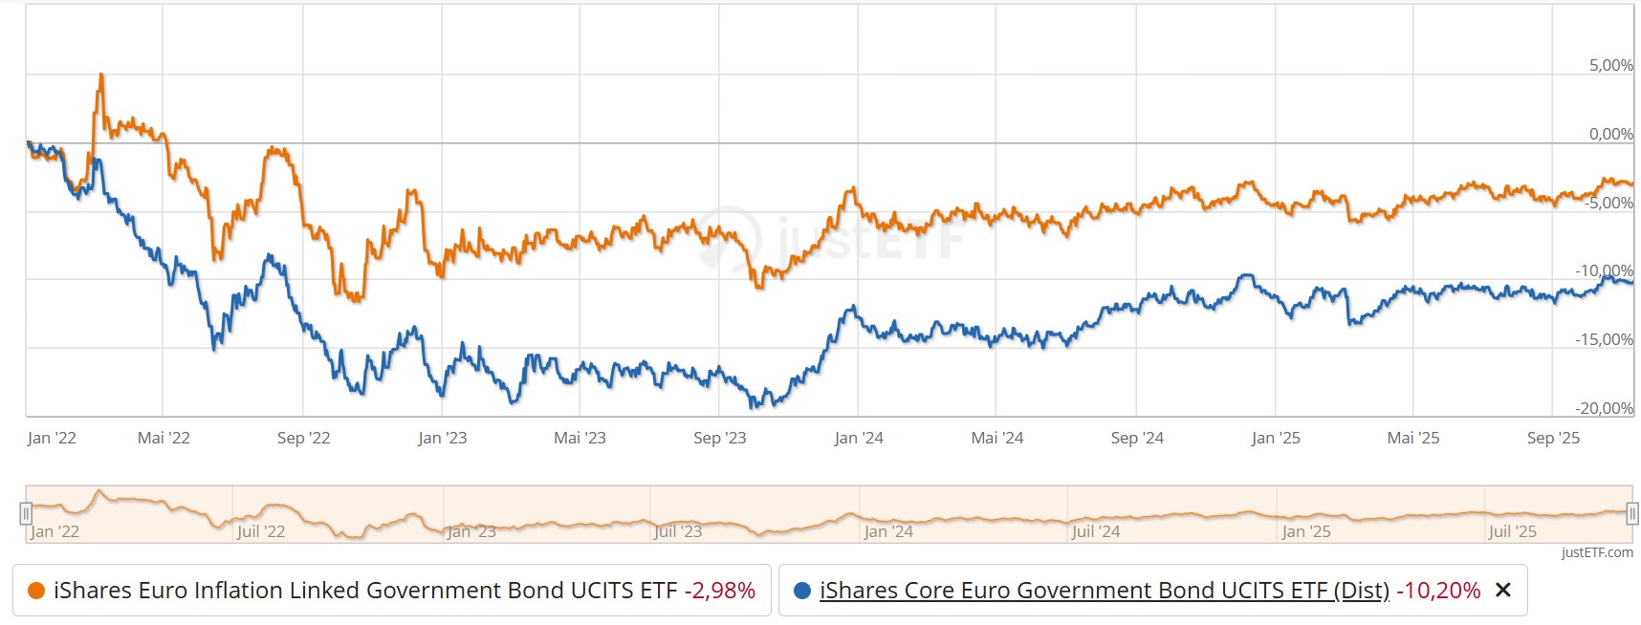
Task: Click the orange legend dot for Inflation Linked ETF
Action: (x=36, y=591)
